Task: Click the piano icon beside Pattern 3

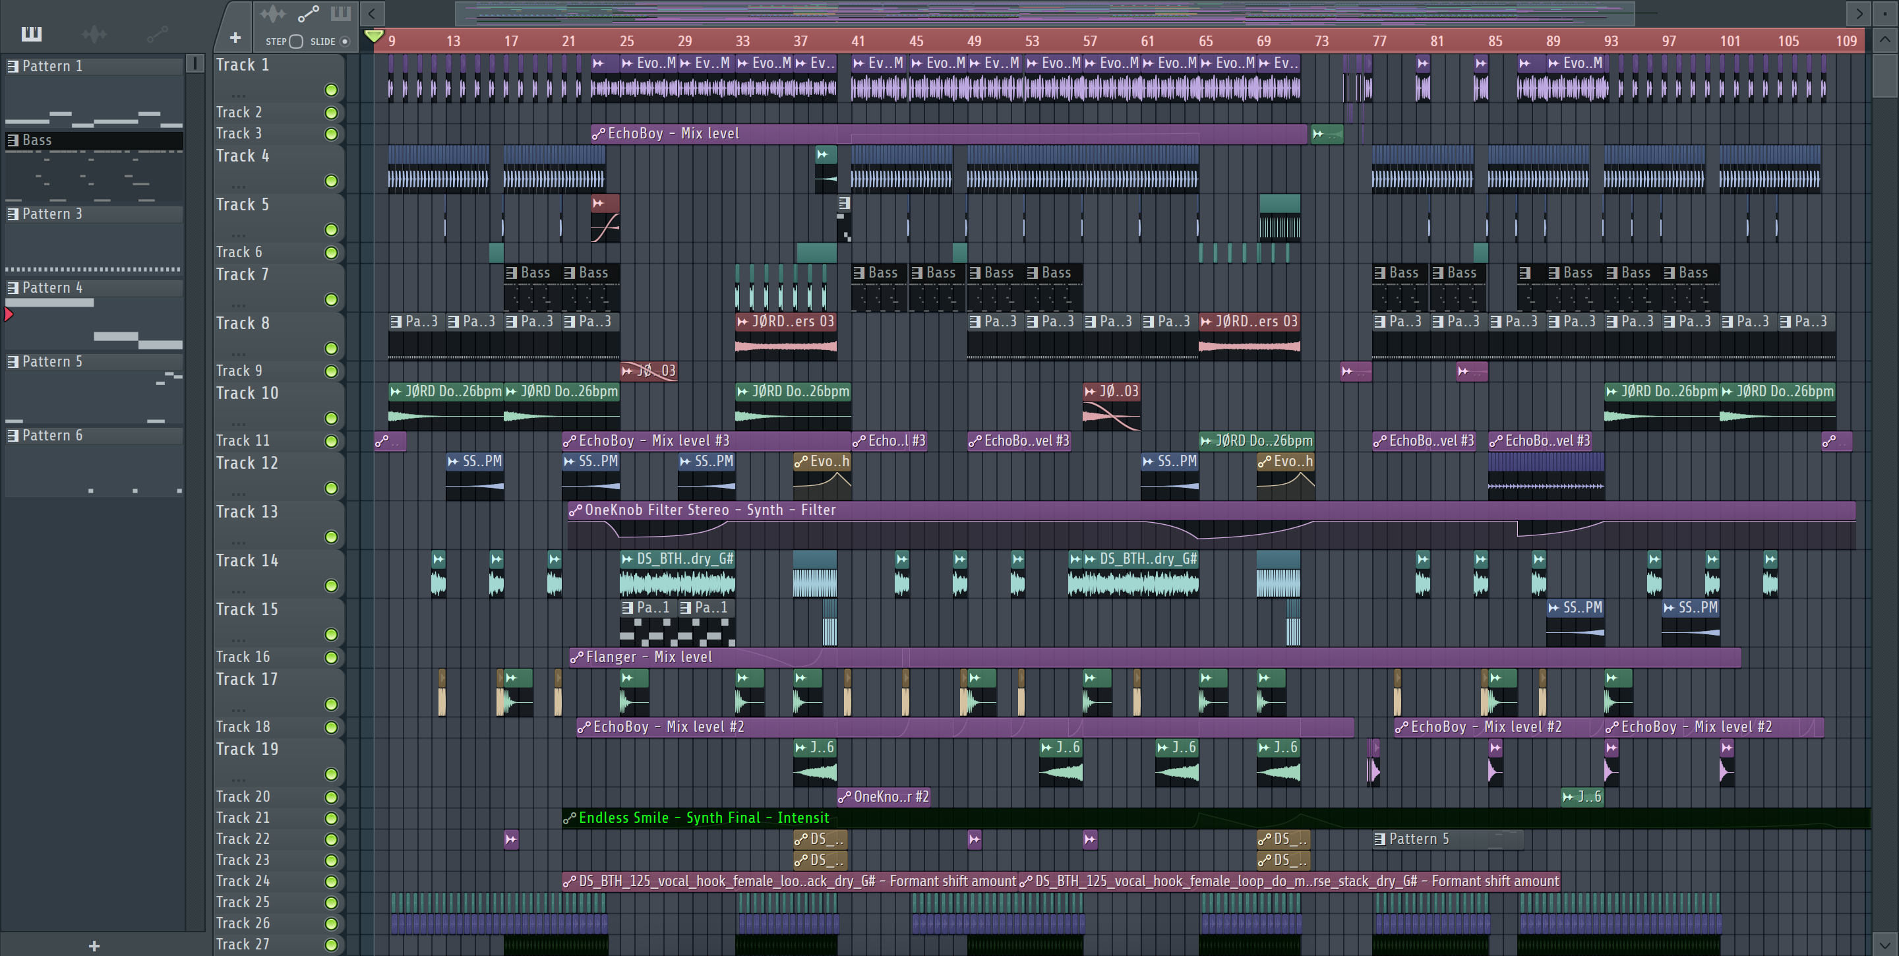Action: (13, 214)
